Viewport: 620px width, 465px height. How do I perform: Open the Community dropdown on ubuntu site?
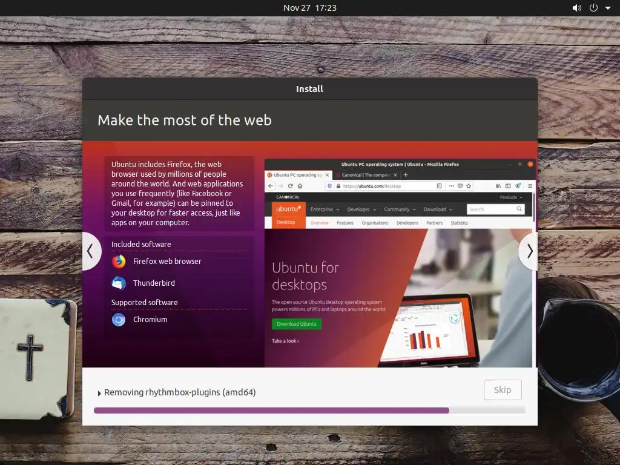(x=400, y=209)
